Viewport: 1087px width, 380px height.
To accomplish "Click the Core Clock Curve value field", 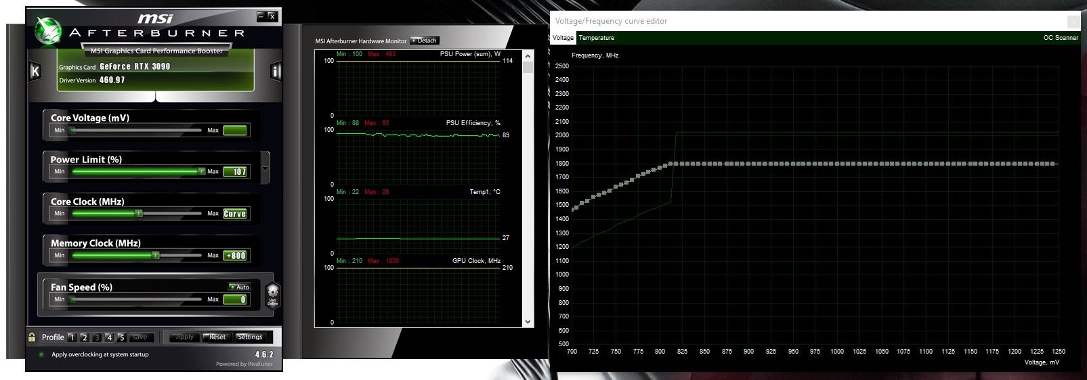I will tap(235, 214).
